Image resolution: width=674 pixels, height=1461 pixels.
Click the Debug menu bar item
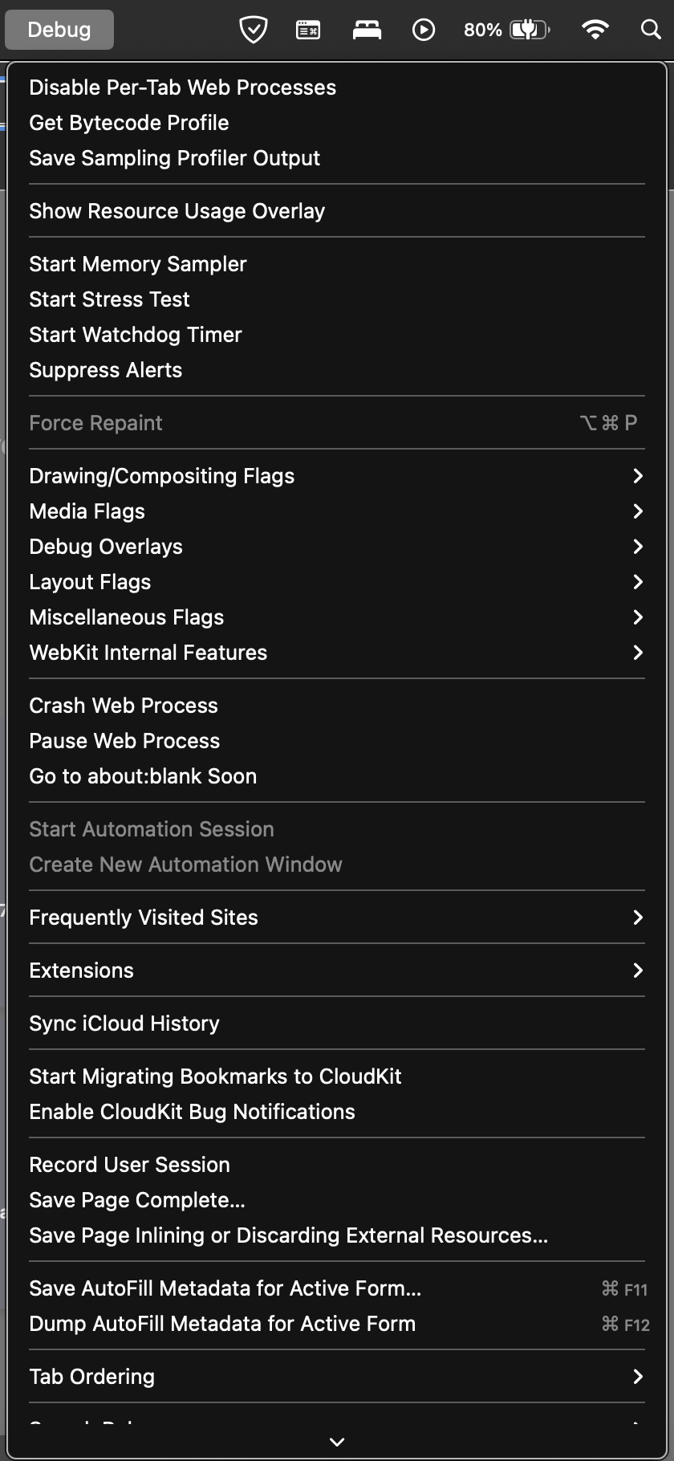(59, 30)
